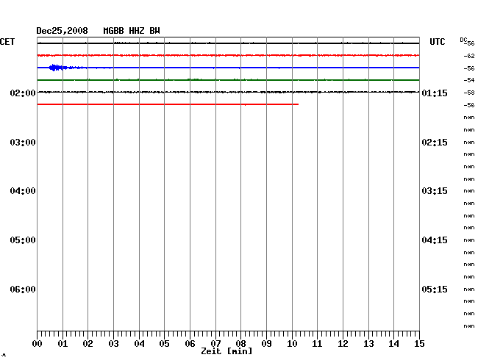Select minute tick label 06
The width and height of the screenshot is (478, 363).
point(190,343)
